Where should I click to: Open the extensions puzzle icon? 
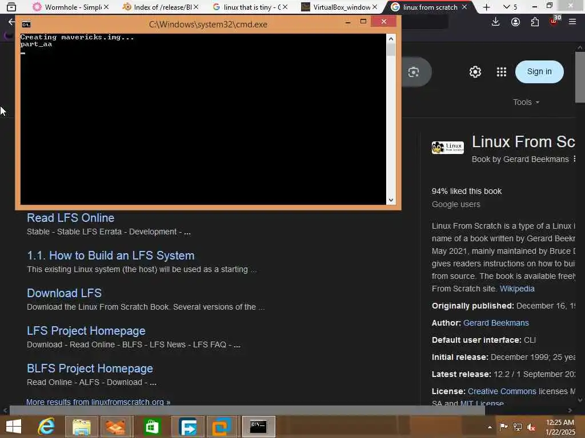[535, 22]
